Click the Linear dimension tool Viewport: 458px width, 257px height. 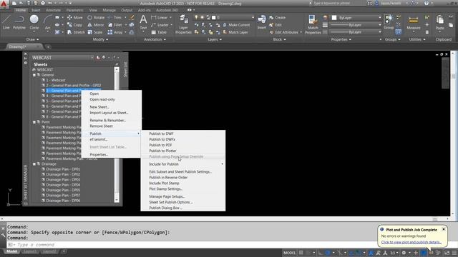click(x=160, y=17)
